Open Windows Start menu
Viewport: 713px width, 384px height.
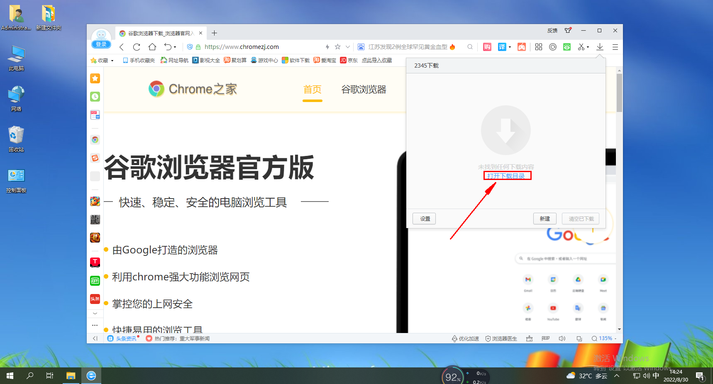click(10, 376)
